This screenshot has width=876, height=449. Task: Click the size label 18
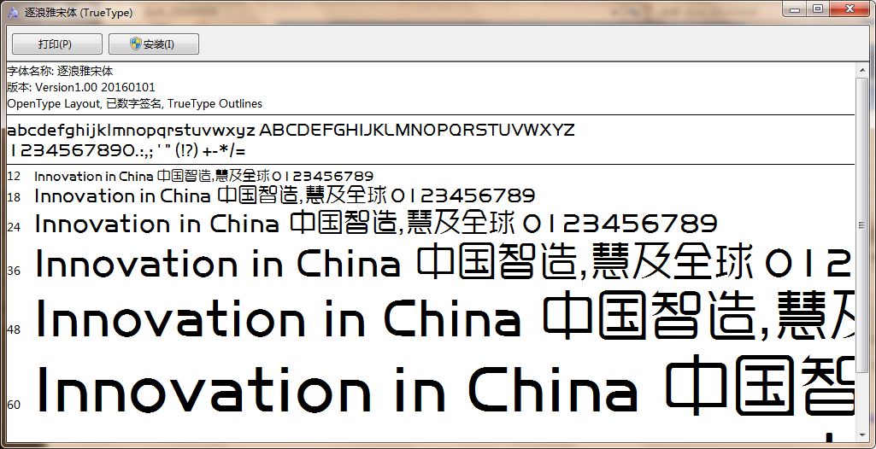pyautogui.click(x=14, y=197)
